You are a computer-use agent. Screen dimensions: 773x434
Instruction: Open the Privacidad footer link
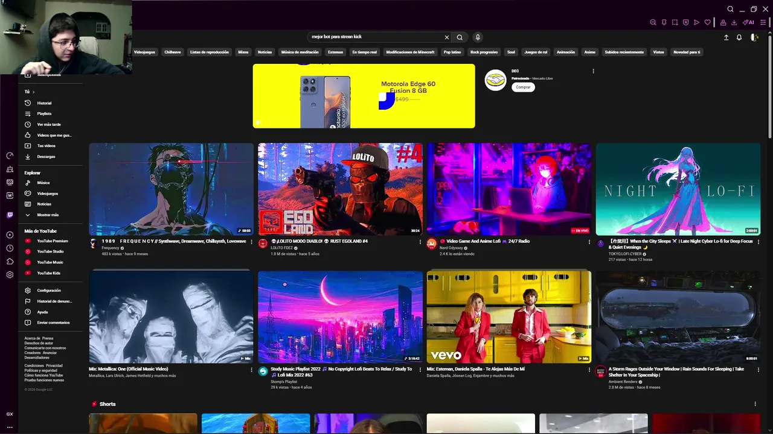[54, 365]
